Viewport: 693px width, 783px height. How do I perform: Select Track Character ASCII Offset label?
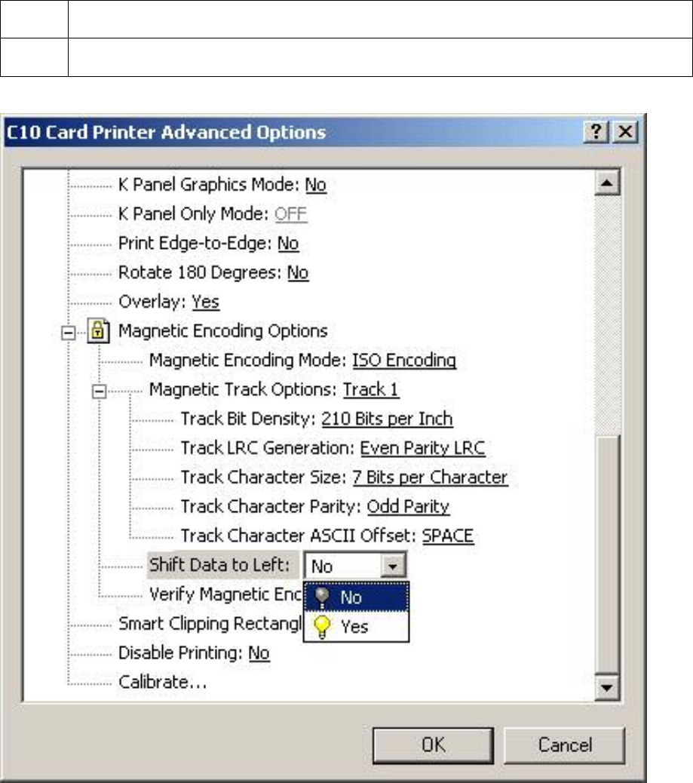pos(299,536)
